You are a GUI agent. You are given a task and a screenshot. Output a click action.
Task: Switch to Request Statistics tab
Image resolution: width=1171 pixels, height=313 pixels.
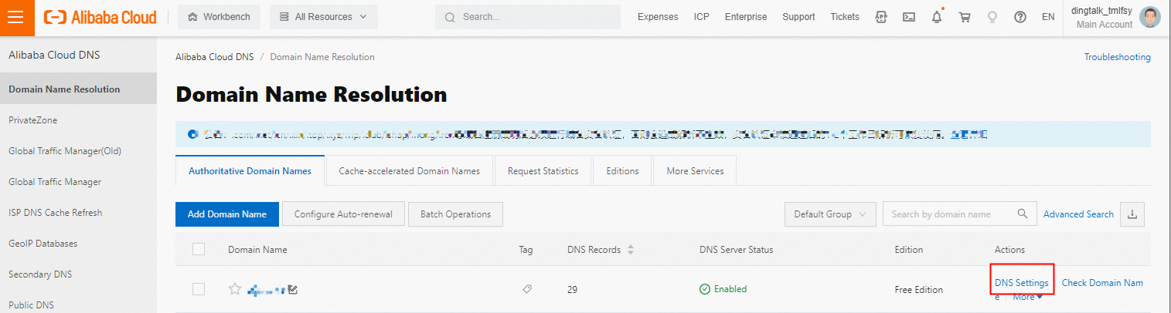click(543, 171)
